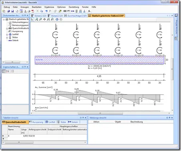Switch to the Lastfall table tab
This screenshot has height=151, width=181.
click(x=50, y=122)
